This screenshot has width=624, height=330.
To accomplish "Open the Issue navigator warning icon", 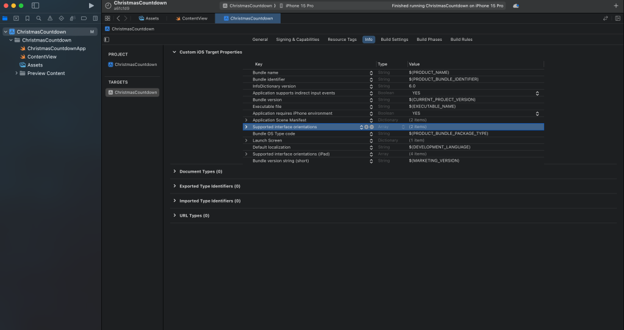I will pos(50,18).
